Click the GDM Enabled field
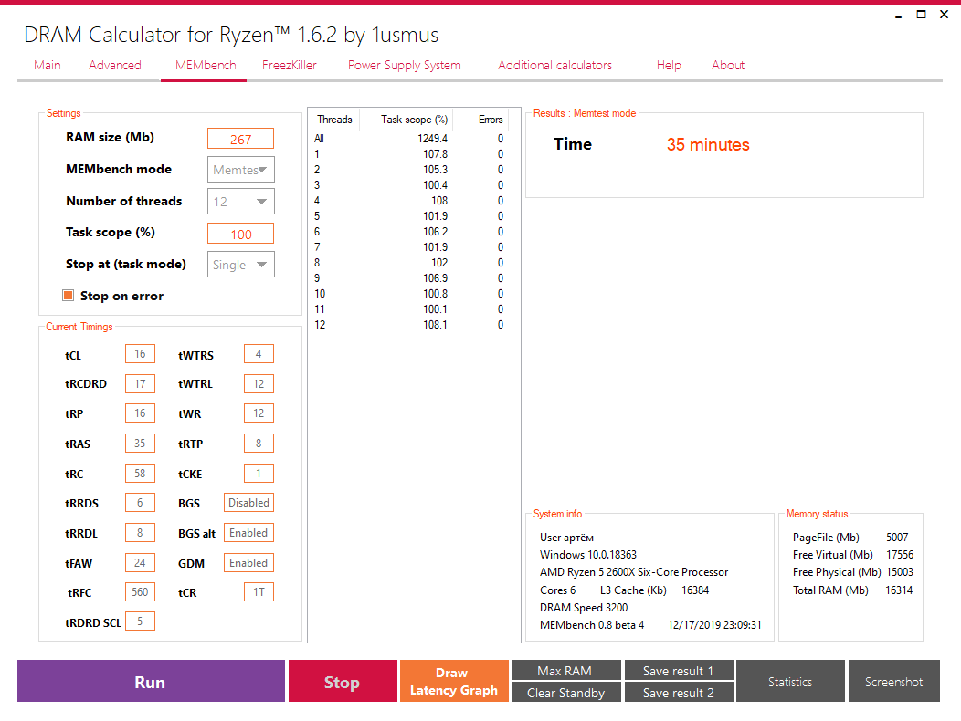The height and width of the screenshot is (721, 961). pyautogui.click(x=248, y=563)
